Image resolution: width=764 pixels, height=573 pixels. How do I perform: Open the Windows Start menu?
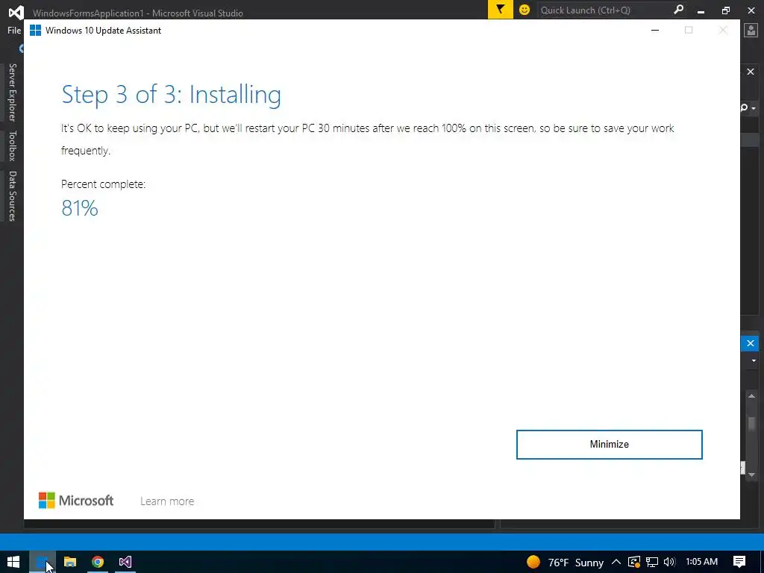click(13, 562)
